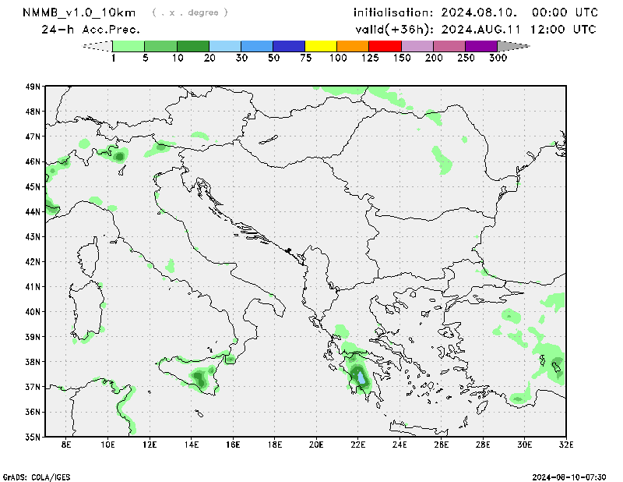The image size is (623, 482).
Task: Click the 20E longitude axis label
Action: (x=316, y=445)
